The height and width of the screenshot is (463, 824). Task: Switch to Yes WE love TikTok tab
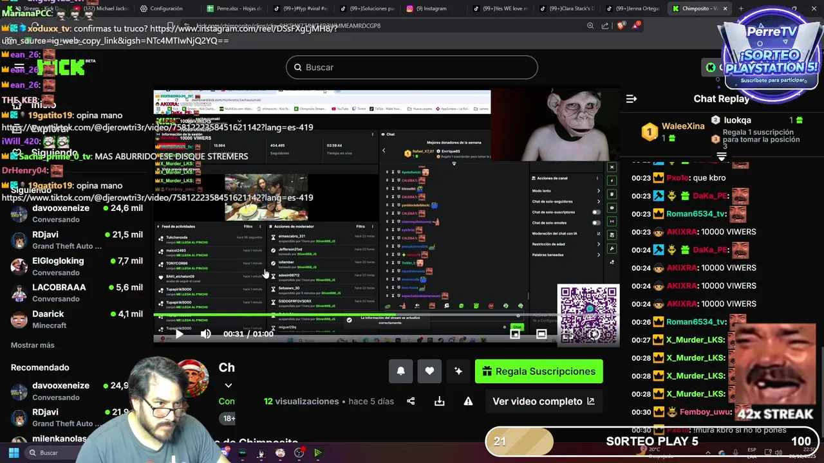tap(501, 8)
